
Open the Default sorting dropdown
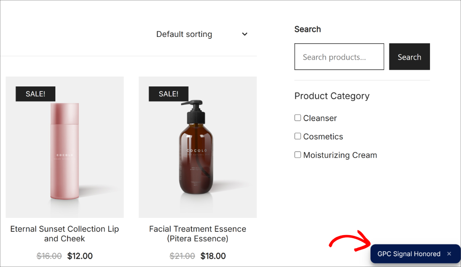point(184,34)
